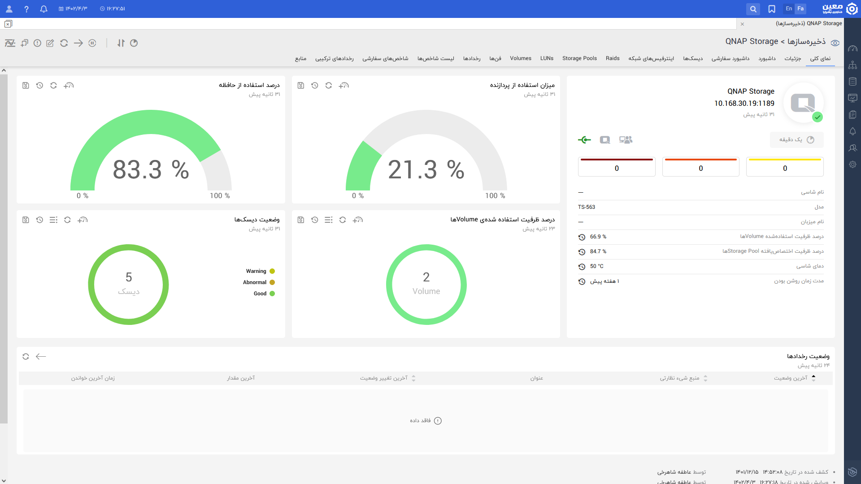861x484 pixels.
Task: Show history for 84.7 % Storage Pool row
Action: (582, 252)
